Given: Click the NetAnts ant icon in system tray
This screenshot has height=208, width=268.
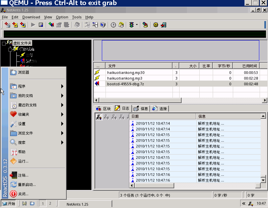Looking at the screenshot, I should pos(251,204).
